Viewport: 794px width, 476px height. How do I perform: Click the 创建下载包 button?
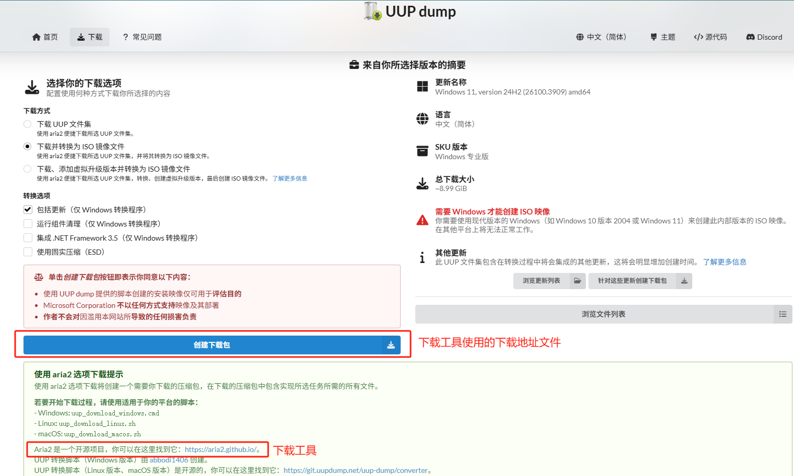[x=212, y=345]
